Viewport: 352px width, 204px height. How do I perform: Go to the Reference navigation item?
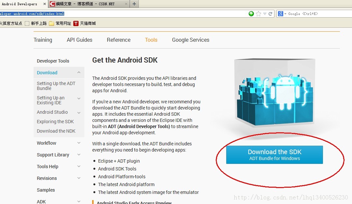[x=119, y=40]
